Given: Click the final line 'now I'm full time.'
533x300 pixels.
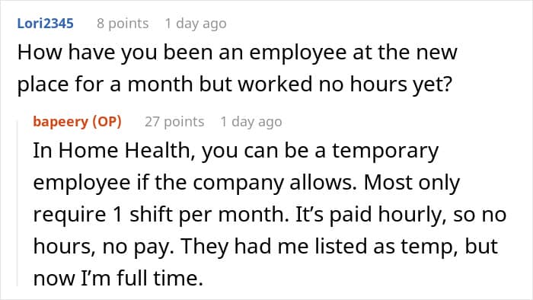Looking at the screenshot, I should [x=118, y=278].
